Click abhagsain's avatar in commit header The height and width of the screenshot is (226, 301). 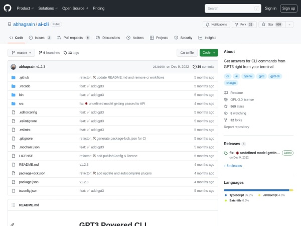click(14, 66)
